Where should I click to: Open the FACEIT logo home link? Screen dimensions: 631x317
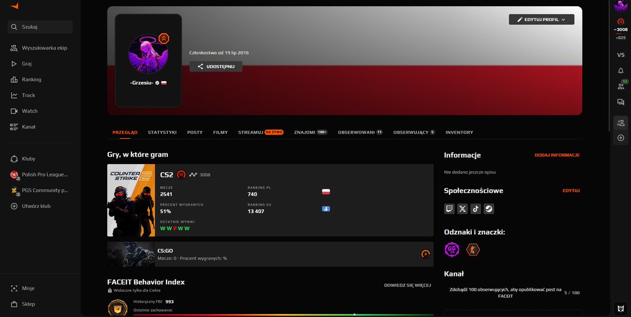pyautogui.click(x=15, y=6)
